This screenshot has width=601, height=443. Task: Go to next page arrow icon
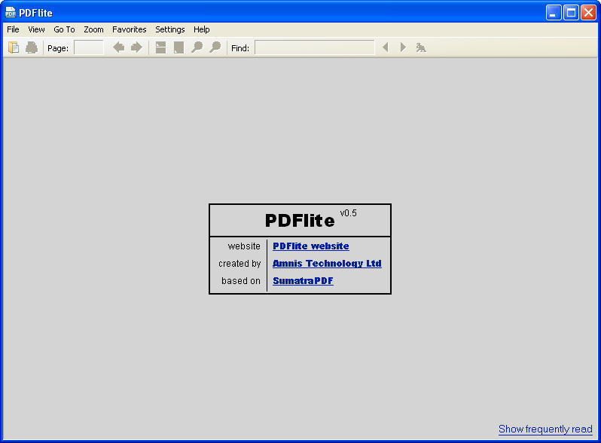tap(136, 47)
